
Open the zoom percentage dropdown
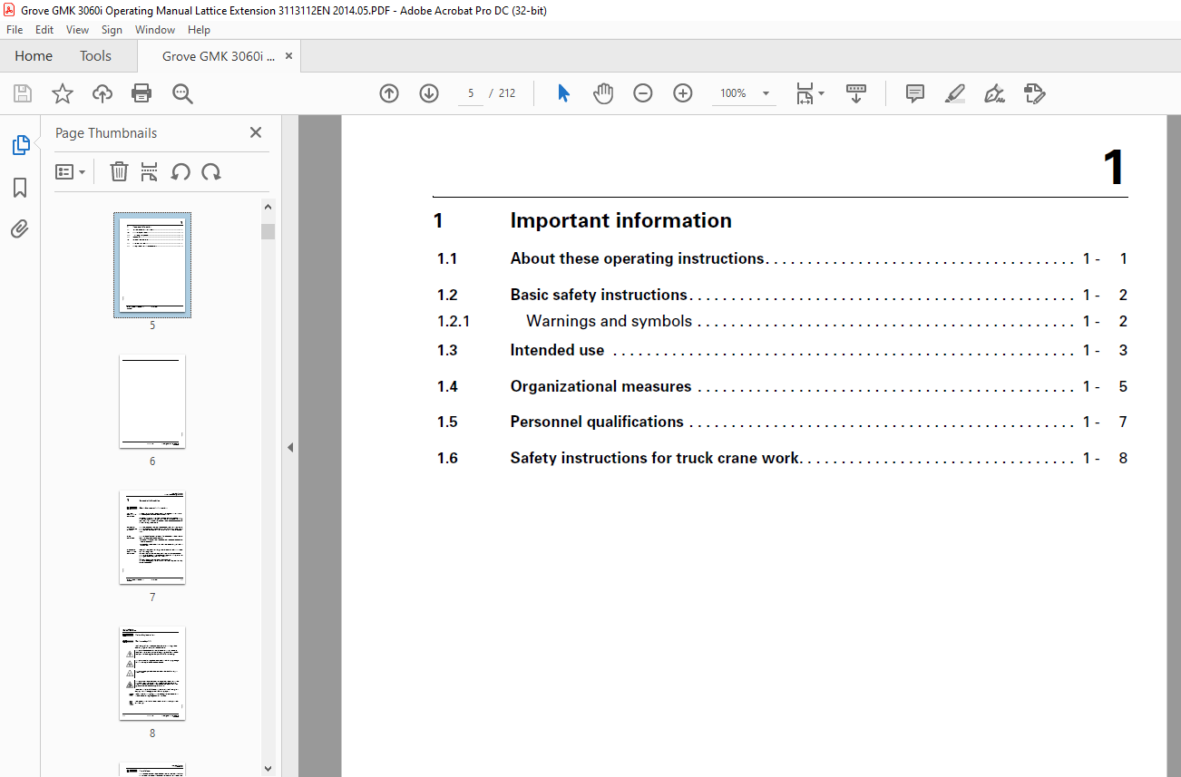click(x=766, y=93)
